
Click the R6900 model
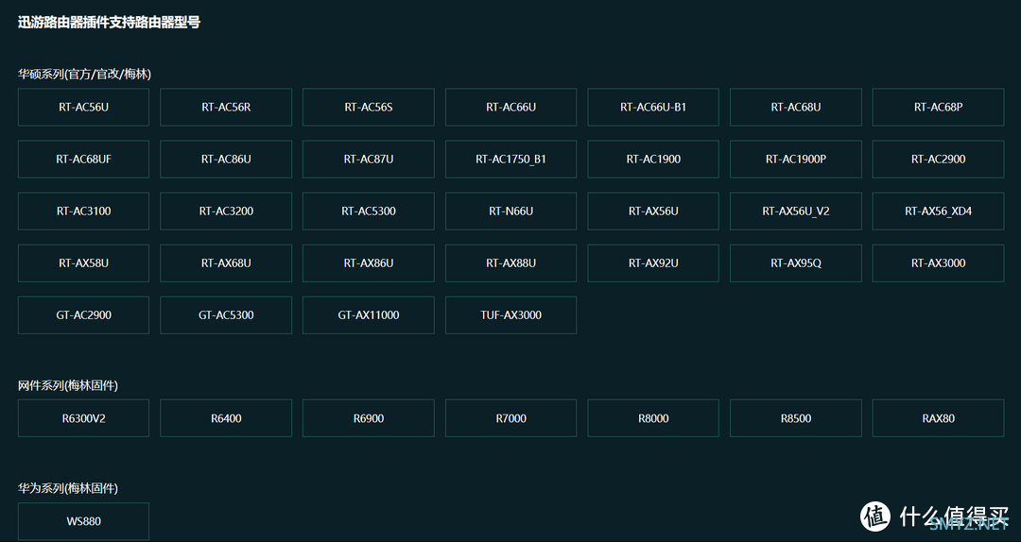click(x=369, y=418)
